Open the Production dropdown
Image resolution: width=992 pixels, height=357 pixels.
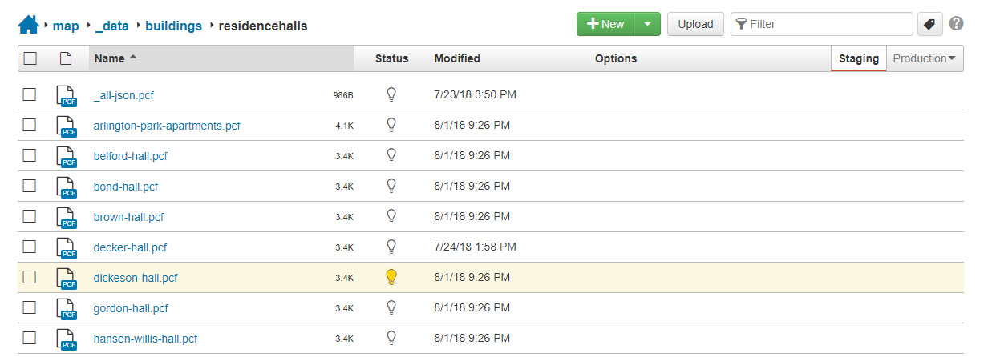click(x=924, y=58)
